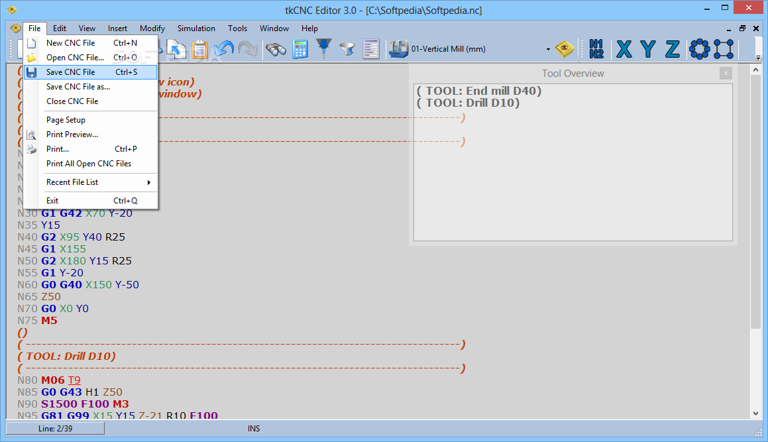This screenshot has width=768, height=442.
Task: Open the Simulation menu
Action: (x=196, y=28)
